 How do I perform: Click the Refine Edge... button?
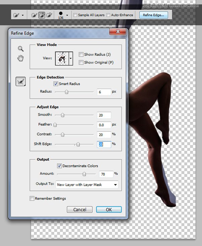pyautogui.click(x=153, y=15)
